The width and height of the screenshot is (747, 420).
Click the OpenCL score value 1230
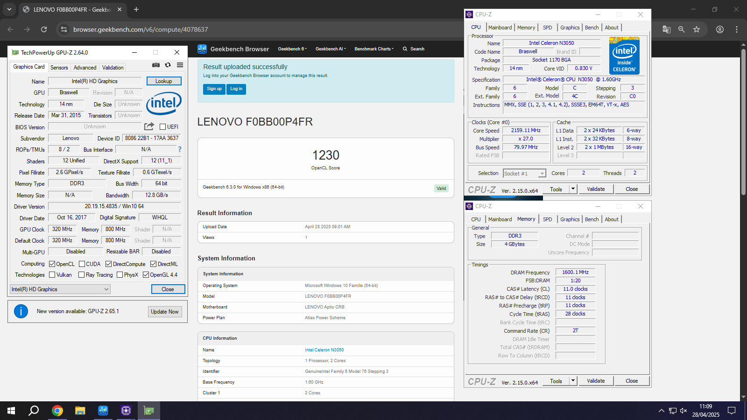tap(326, 155)
